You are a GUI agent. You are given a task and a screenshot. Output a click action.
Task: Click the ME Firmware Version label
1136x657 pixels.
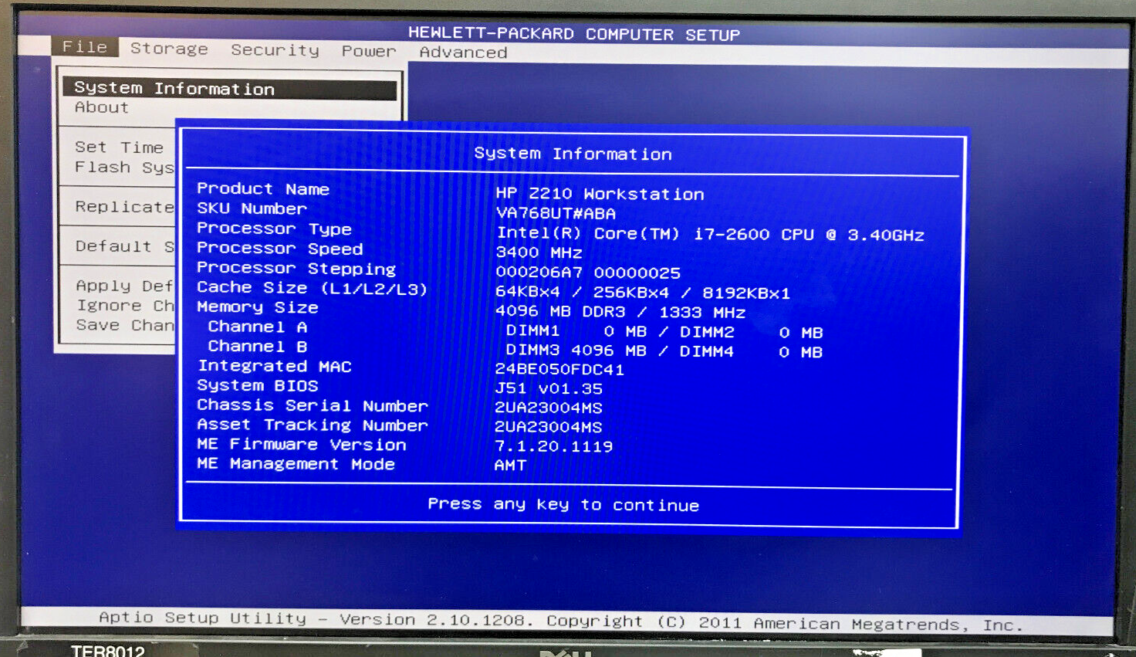[301, 444]
